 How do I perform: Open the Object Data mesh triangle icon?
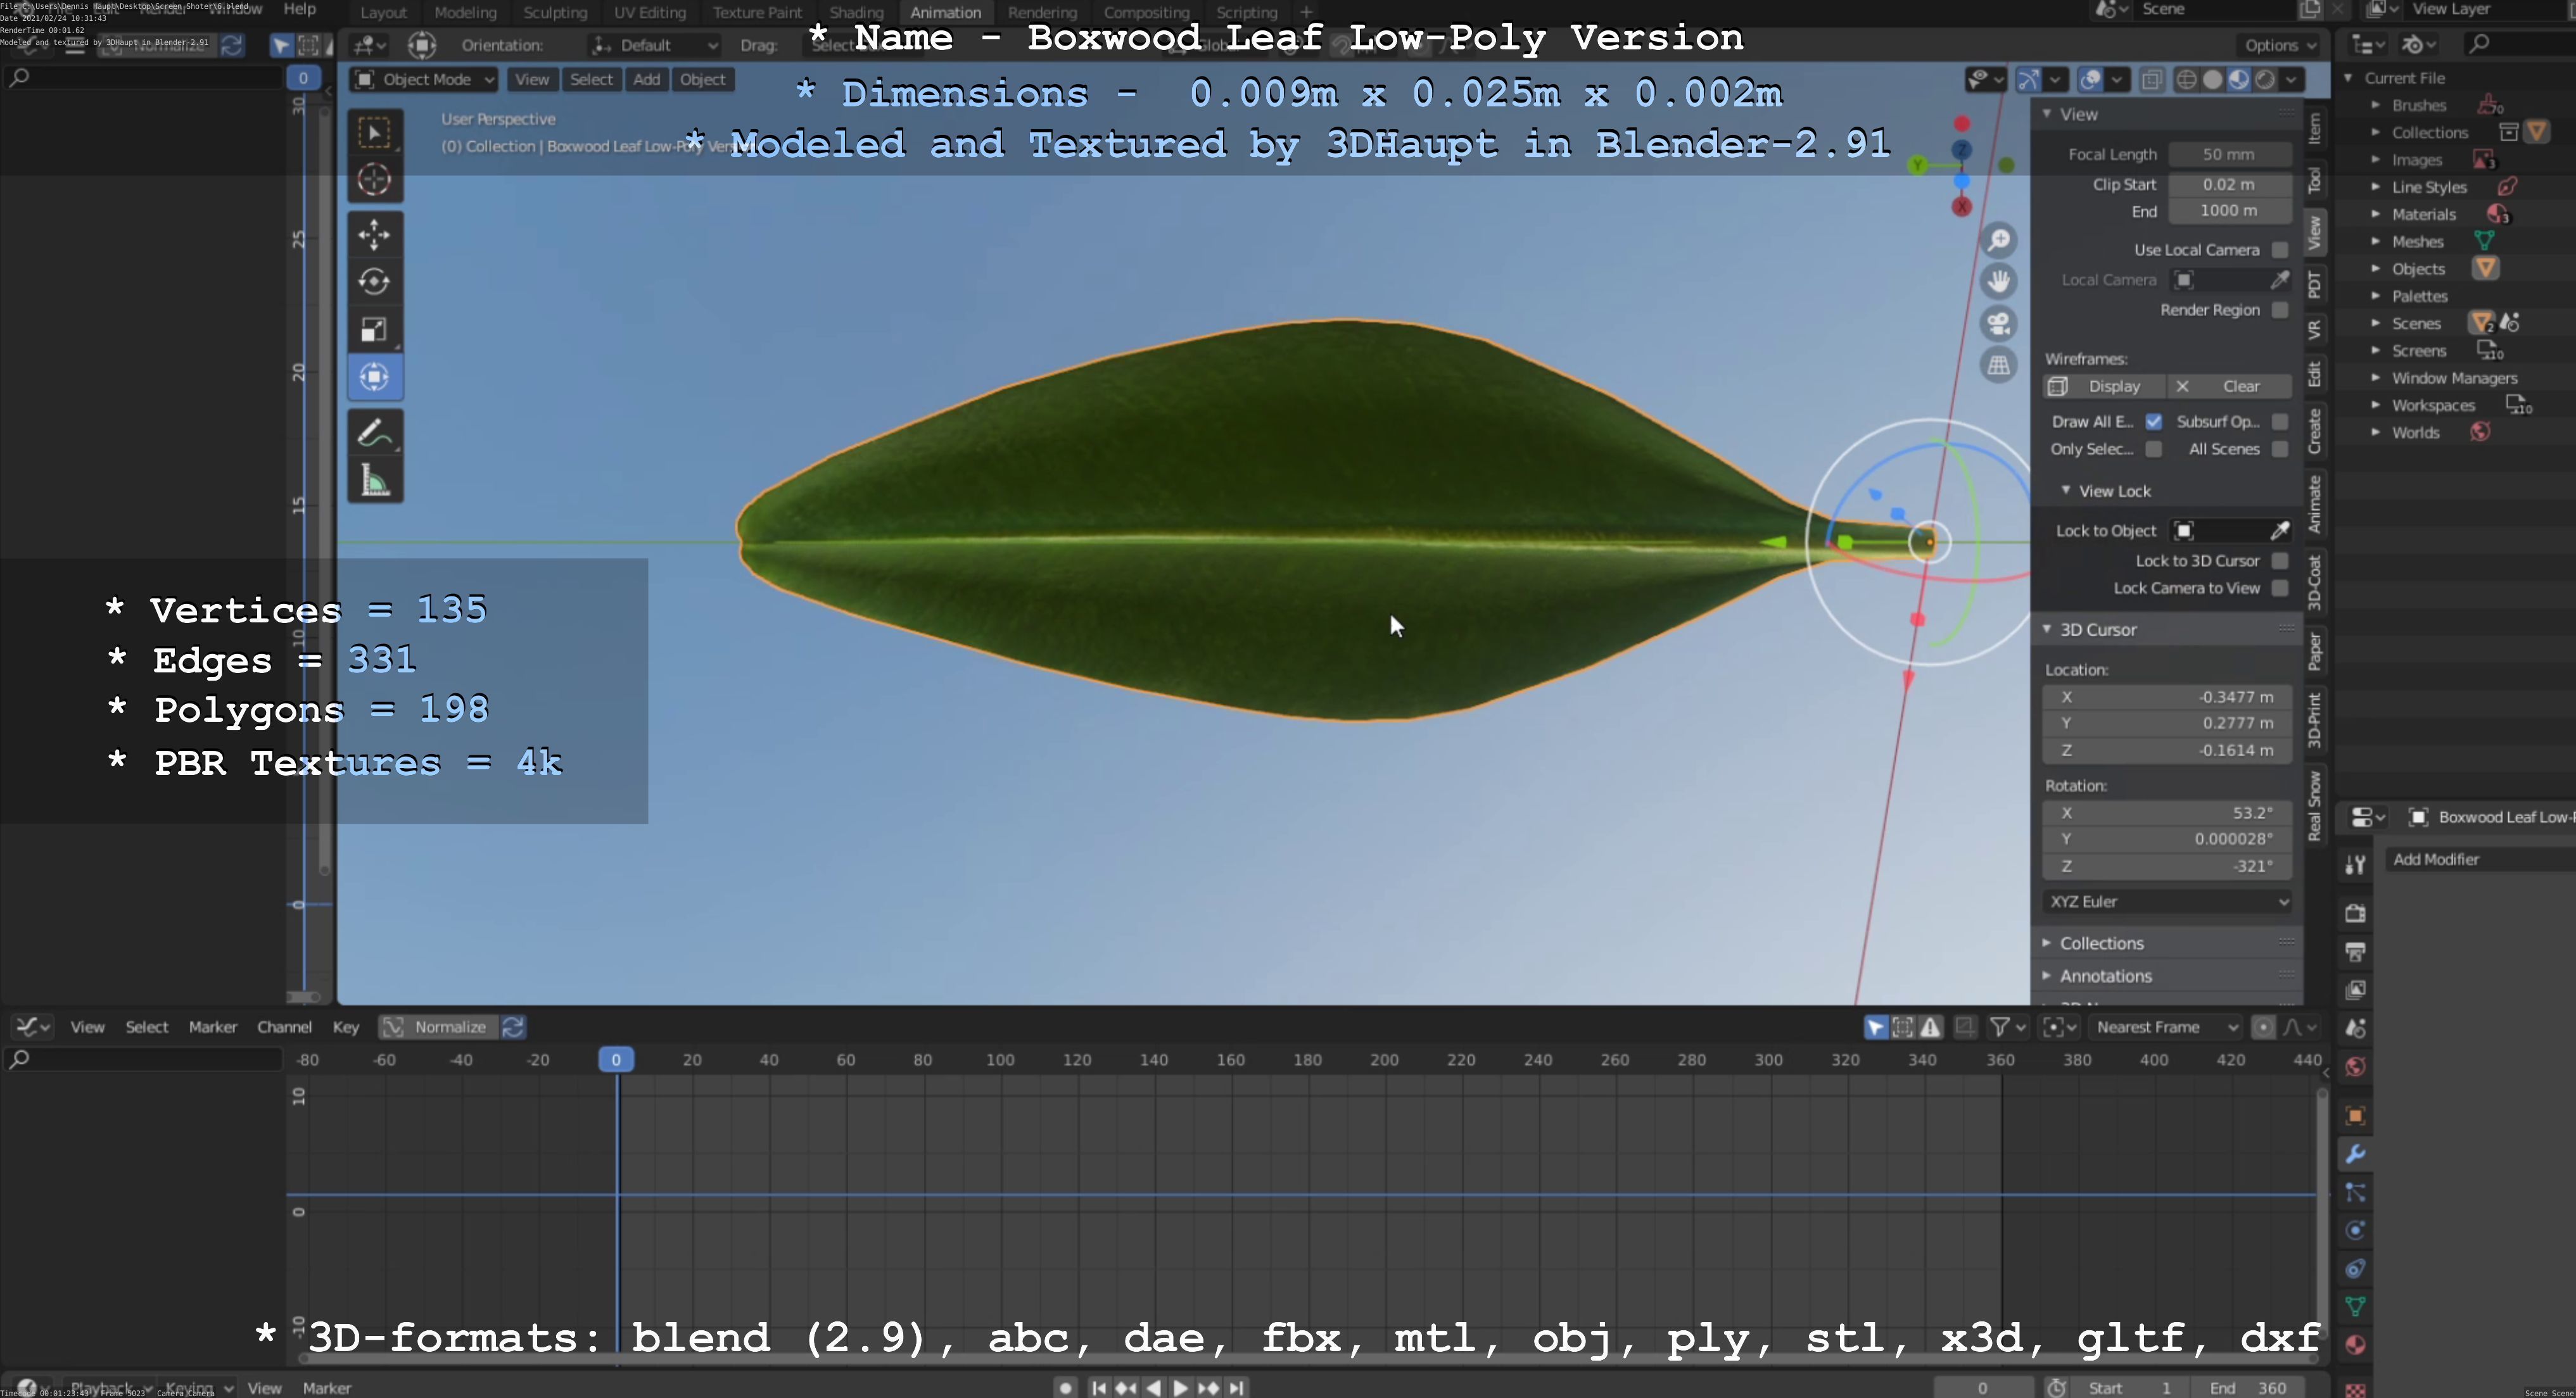[x=2355, y=1306]
